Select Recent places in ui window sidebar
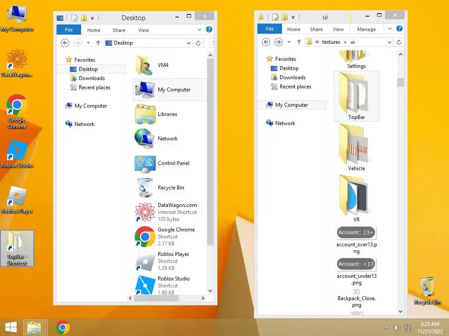Screen dimensions: 449x336 pyautogui.click(x=295, y=87)
